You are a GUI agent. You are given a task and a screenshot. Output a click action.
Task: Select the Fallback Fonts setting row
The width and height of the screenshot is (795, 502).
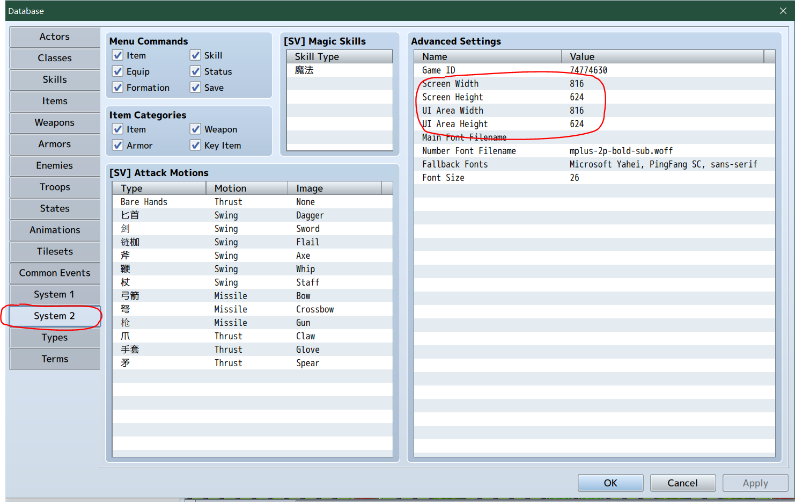(594, 164)
